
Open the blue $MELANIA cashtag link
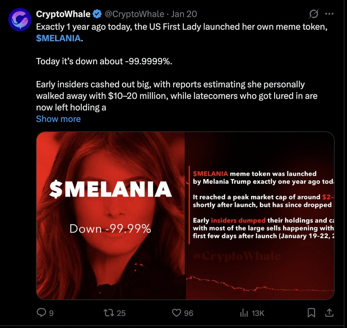[58, 38]
